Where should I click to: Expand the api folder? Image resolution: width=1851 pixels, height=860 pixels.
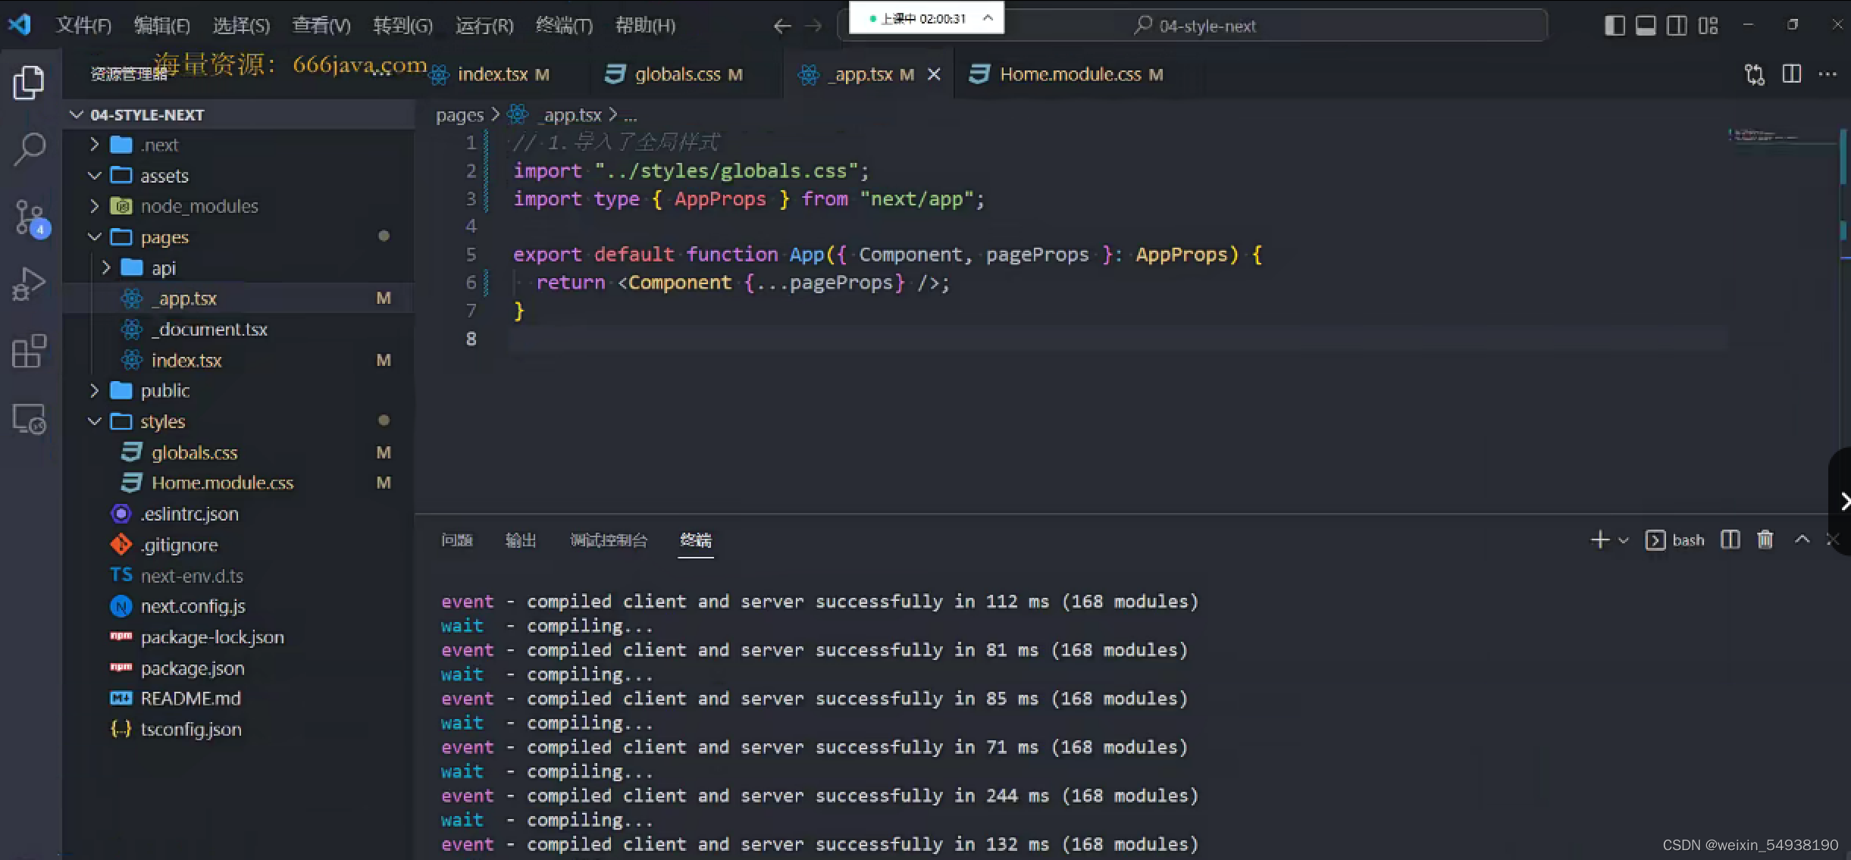point(239,268)
